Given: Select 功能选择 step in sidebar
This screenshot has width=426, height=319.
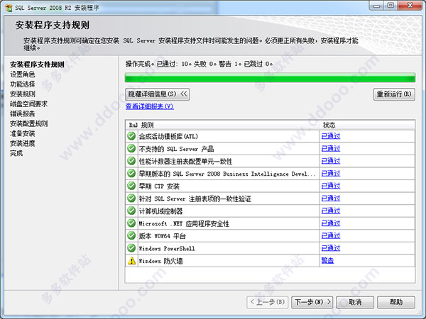Looking at the screenshot, I should [23, 84].
